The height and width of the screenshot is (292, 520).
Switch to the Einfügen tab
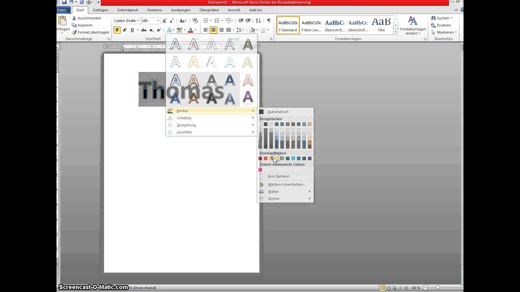(x=100, y=10)
